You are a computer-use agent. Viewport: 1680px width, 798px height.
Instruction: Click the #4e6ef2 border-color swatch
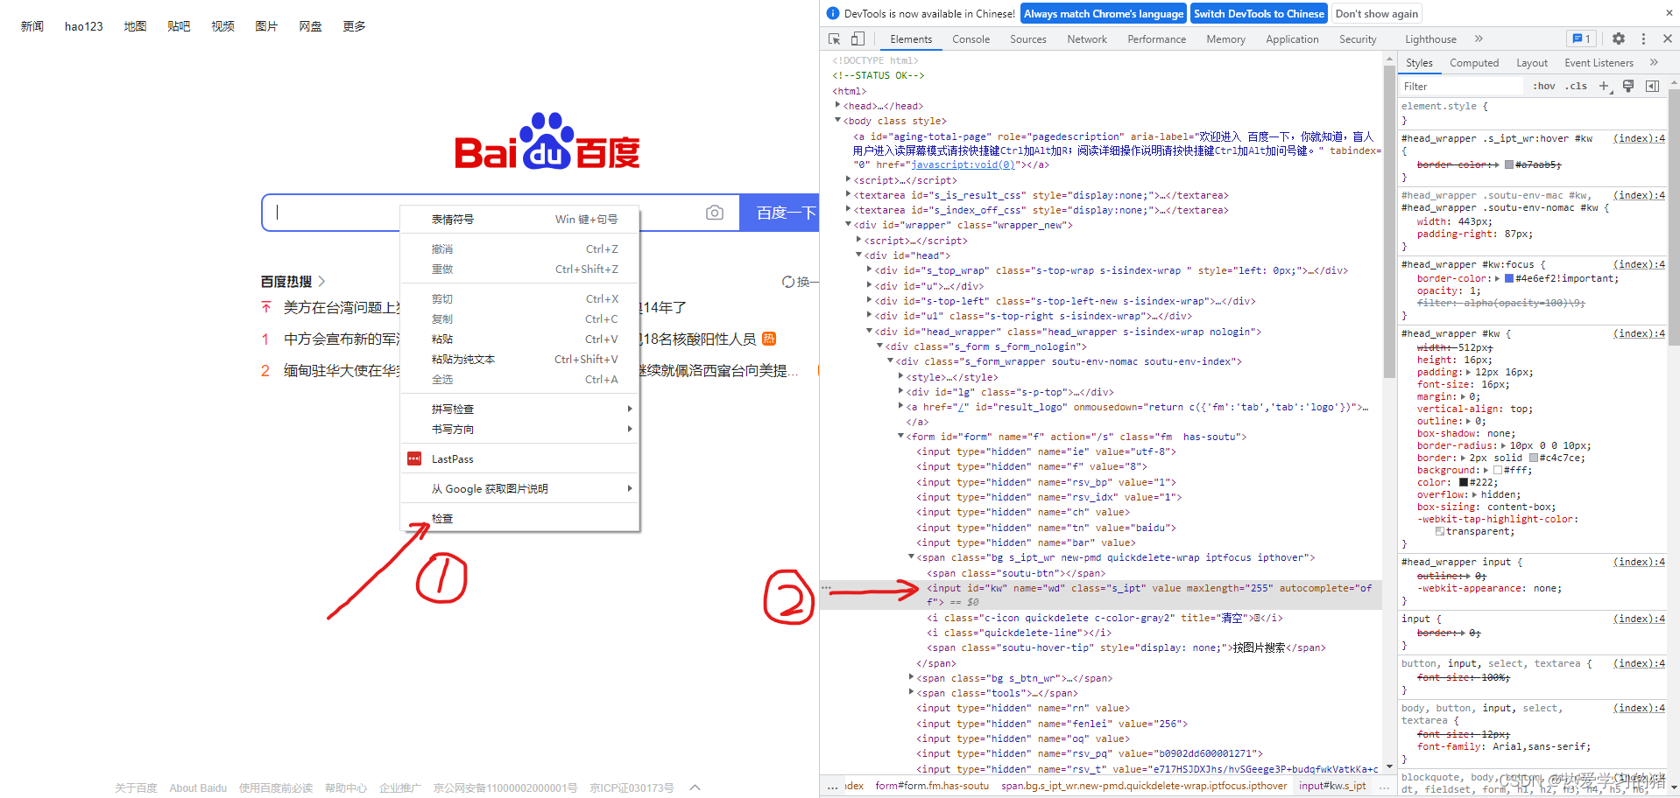(x=1509, y=278)
